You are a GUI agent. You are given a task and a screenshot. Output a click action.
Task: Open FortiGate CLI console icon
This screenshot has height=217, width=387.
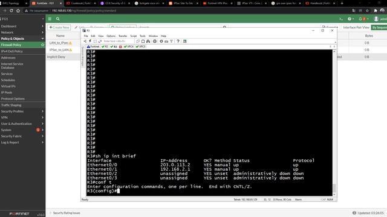pos(341,19)
